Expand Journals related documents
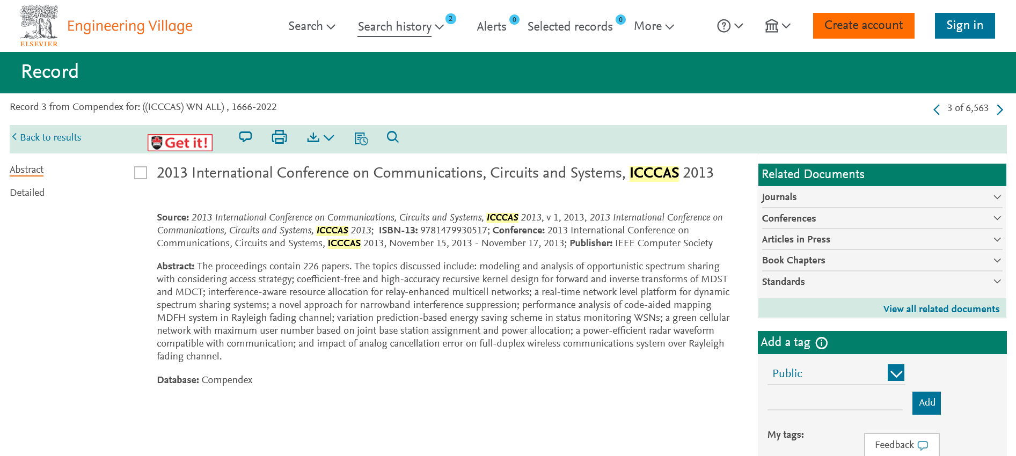 (882, 197)
